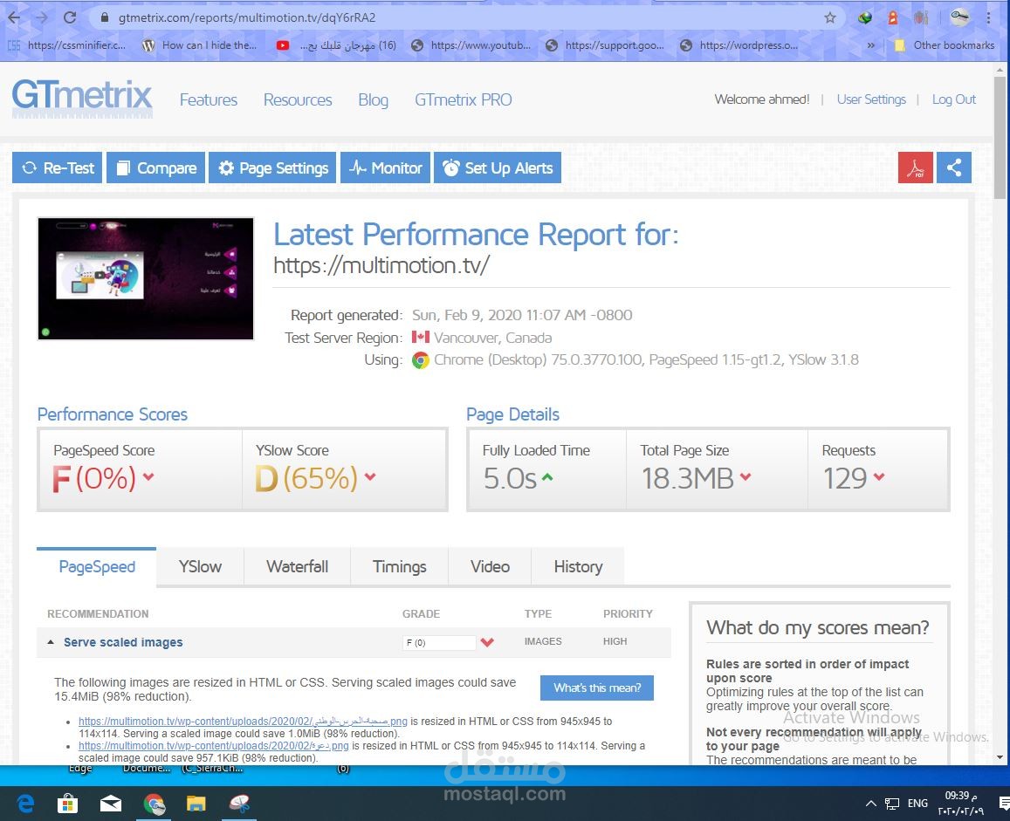Open the YouTube bookmark icon
Screen dimensions: 1010x821
[282, 45]
